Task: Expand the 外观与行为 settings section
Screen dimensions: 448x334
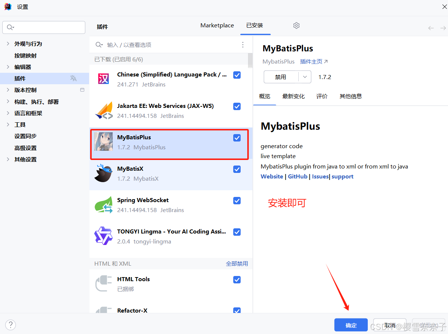Action: point(8,43)
